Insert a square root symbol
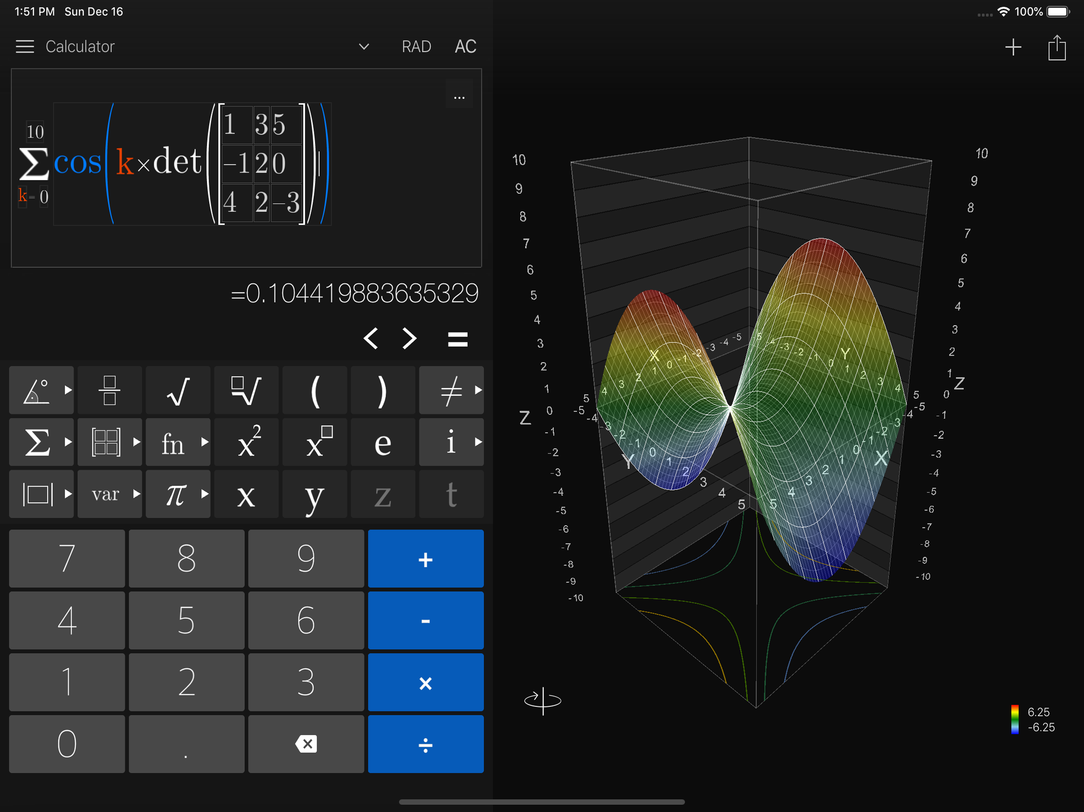Image resolution: width=1084 pixels, height=812 pixels. (x=178, y=390)
